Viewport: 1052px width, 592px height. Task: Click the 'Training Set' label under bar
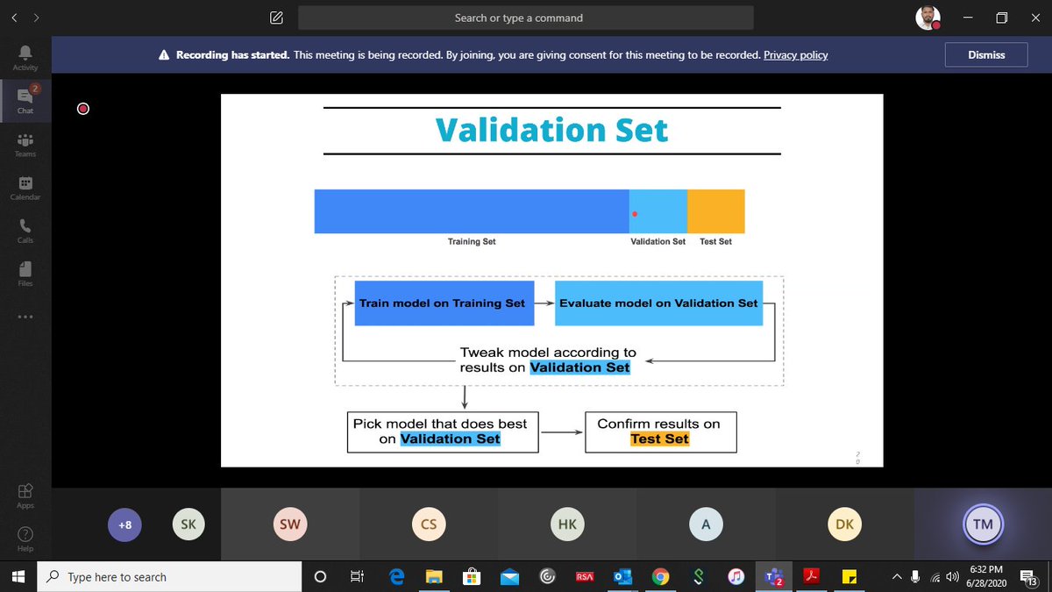coord(472,241)
